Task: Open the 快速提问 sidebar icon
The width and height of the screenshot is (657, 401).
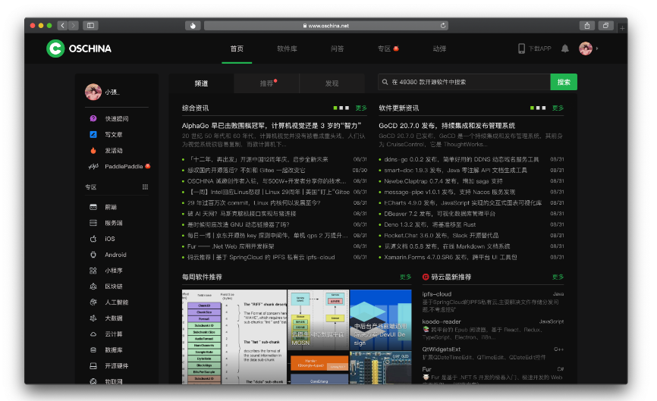Action: (x=93, y=118)
